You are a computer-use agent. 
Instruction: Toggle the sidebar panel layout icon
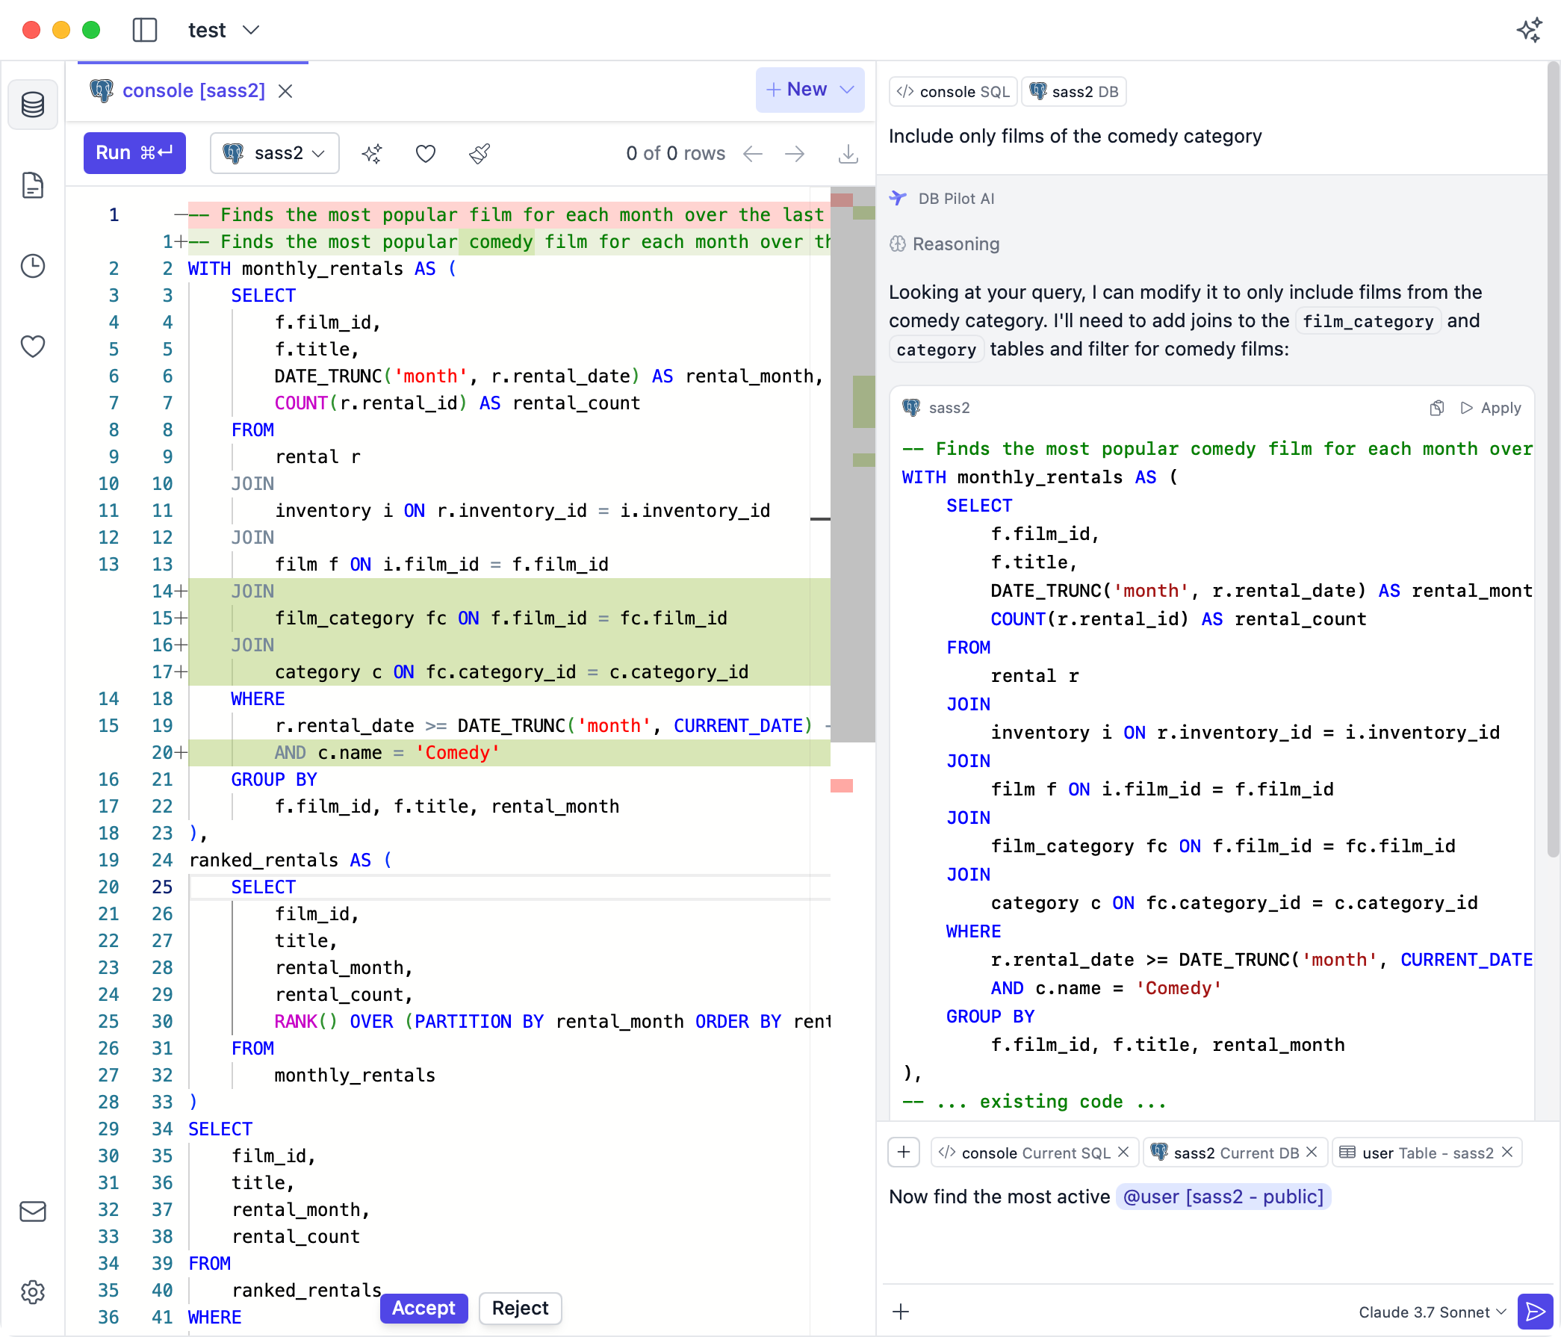coord(145,30)
